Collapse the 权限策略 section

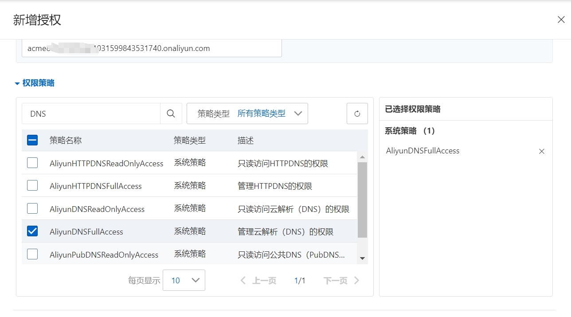(x=35, y=83)
